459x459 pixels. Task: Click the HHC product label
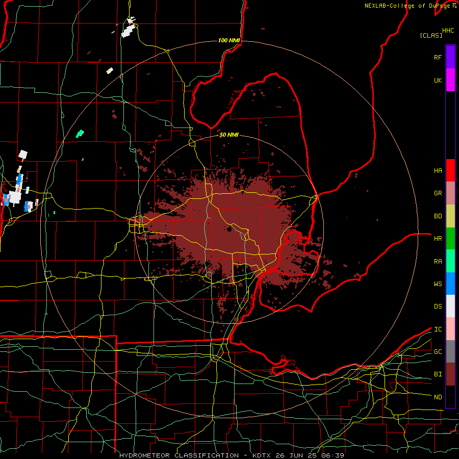[x=448, y=31]
